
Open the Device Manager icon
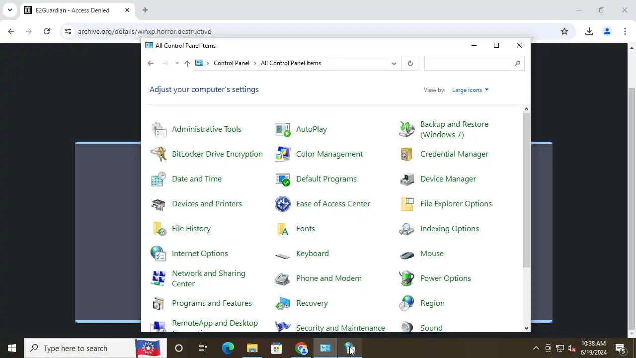(407, 179)
